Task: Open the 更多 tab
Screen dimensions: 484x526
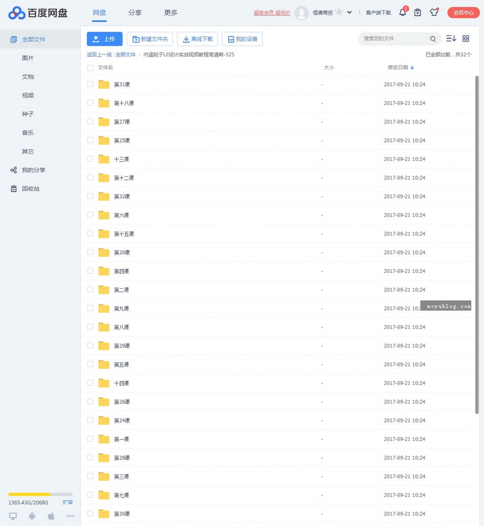Action: pos(171,13)
